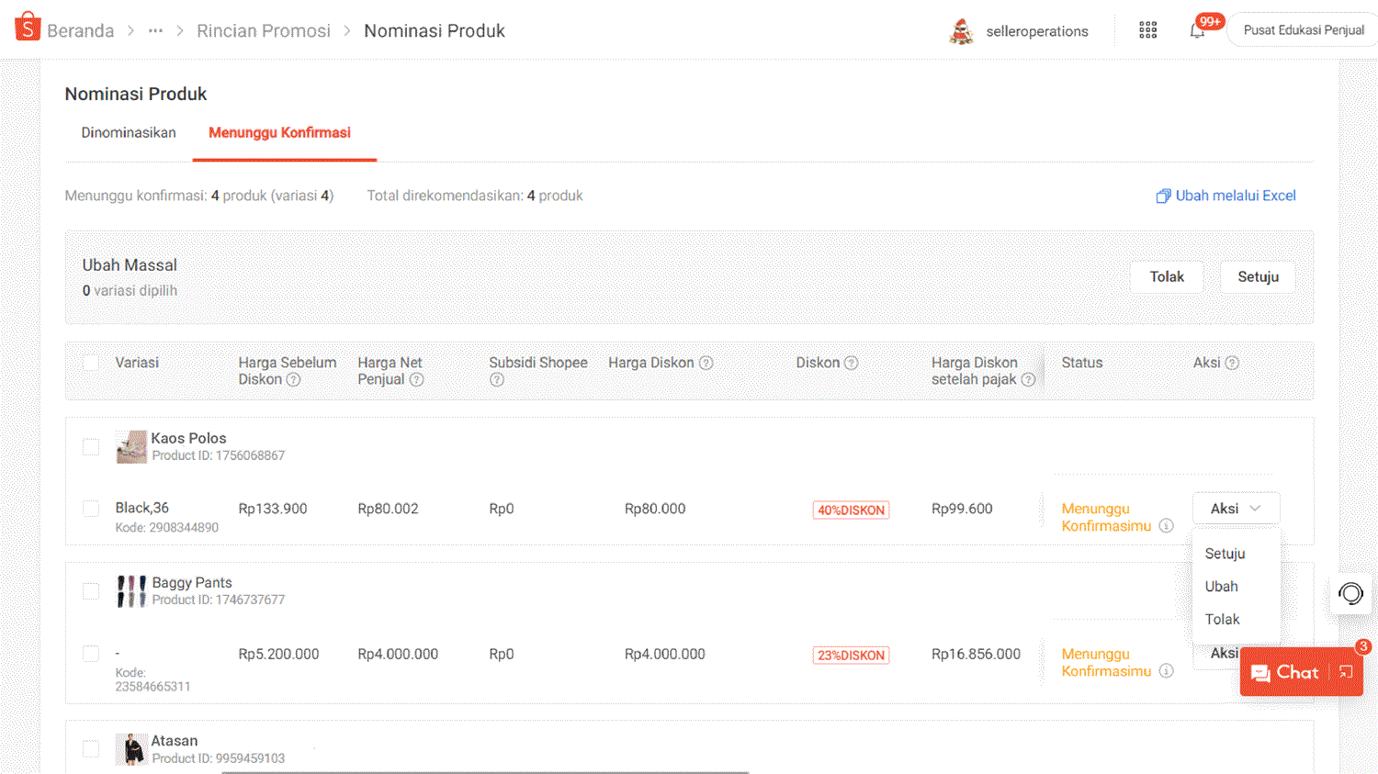Click the Kaos Polos product thumbnail
1378x774 pixels.
(131, 446)
